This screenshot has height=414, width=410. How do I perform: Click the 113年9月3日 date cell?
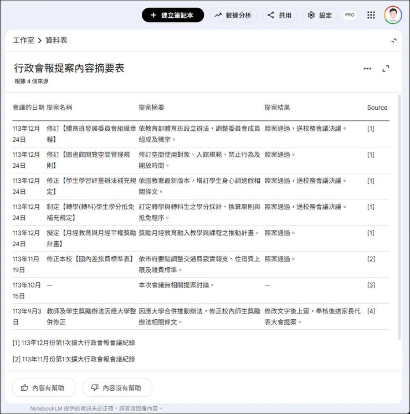[27, 316]
